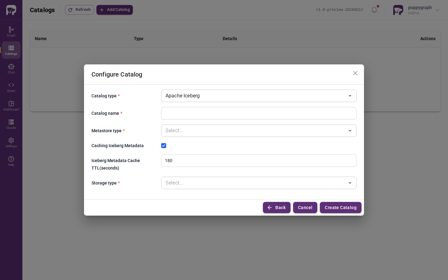Viewport: 448px width, 280px height.
Task: Open the Metastore type dropdown
Action: point(259,131)
